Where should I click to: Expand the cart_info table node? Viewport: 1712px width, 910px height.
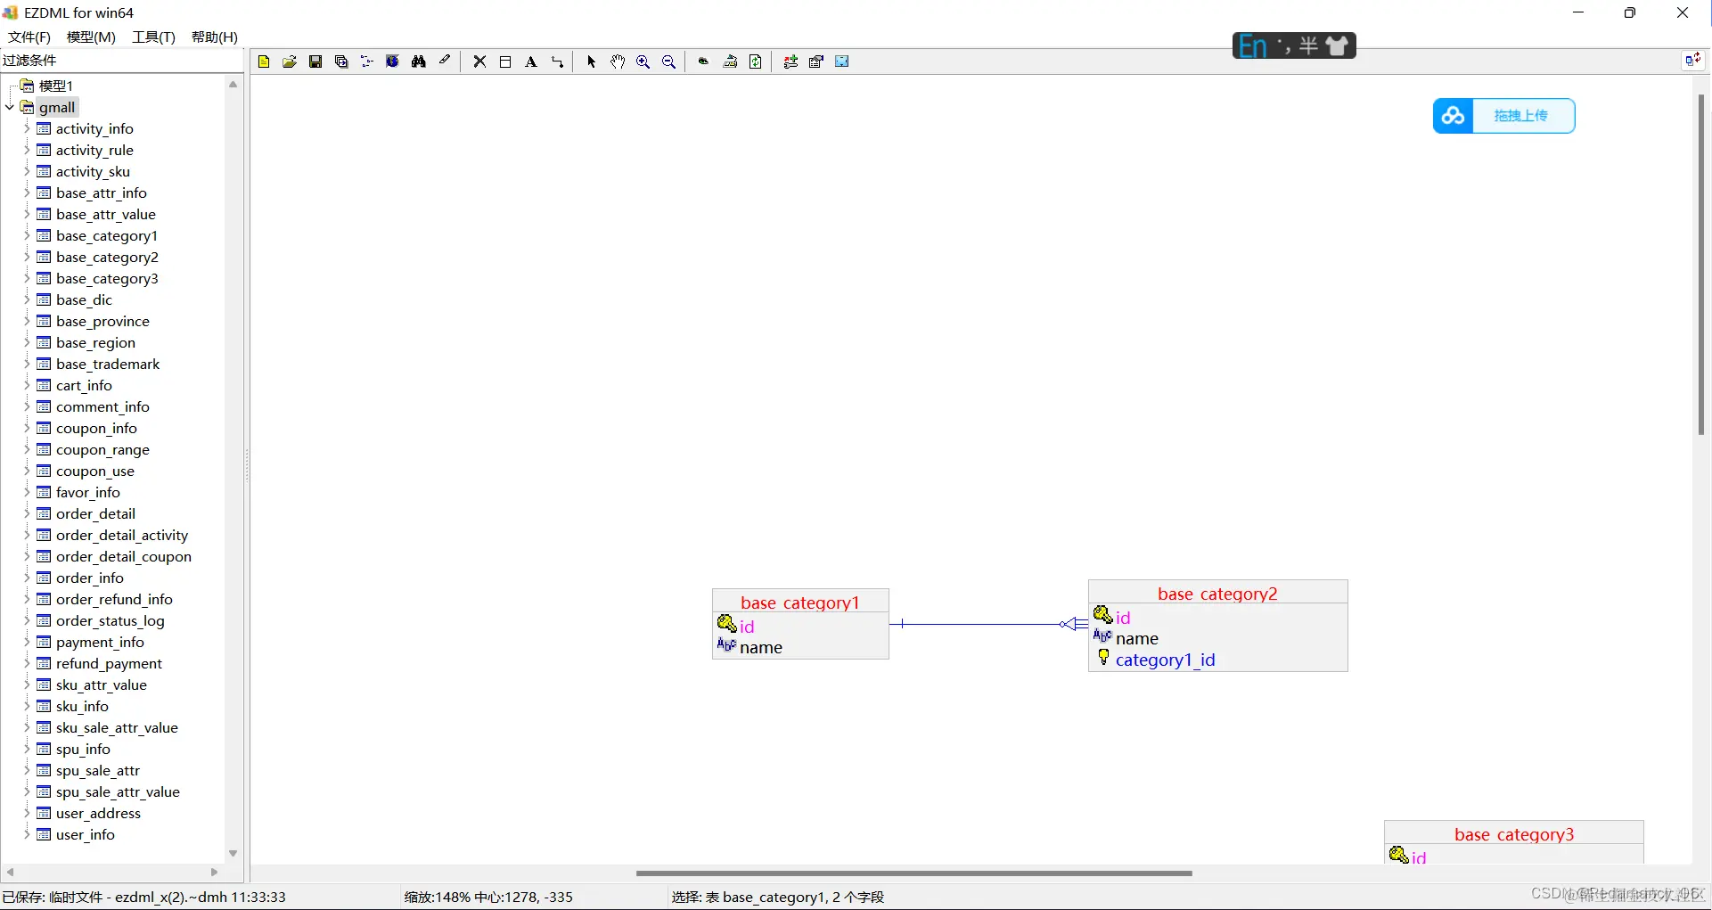[27, 385]
